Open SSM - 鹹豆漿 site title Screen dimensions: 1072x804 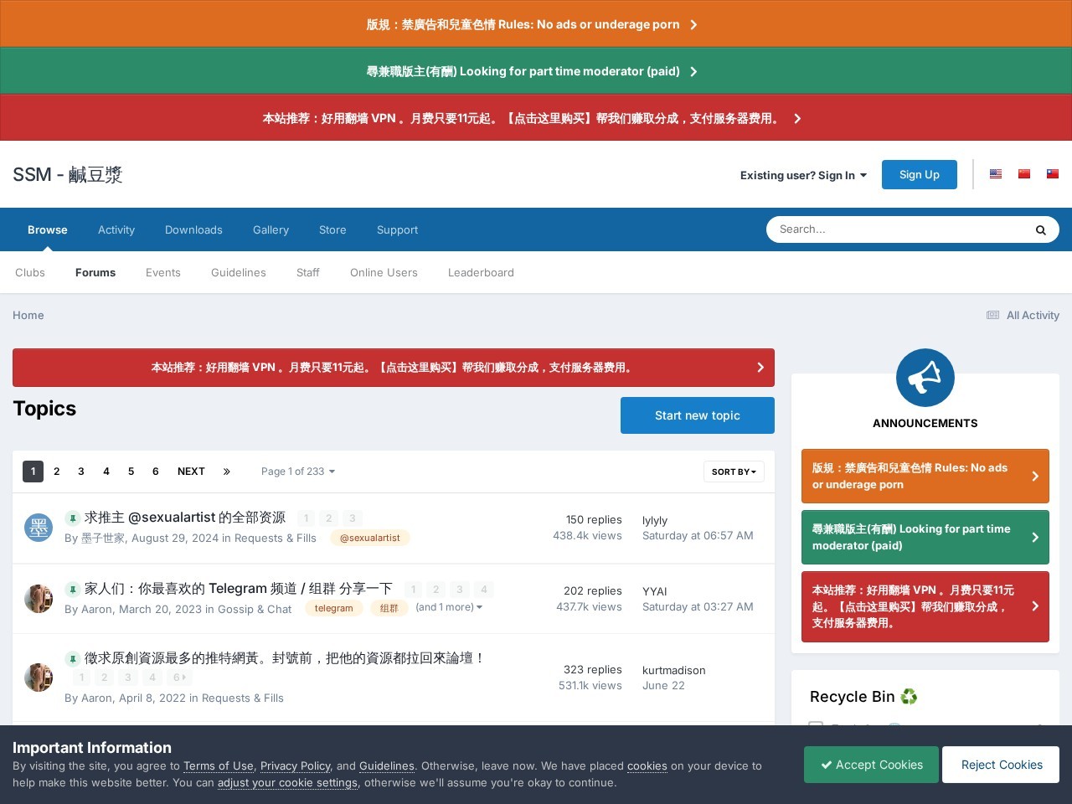tap(68, 174)
